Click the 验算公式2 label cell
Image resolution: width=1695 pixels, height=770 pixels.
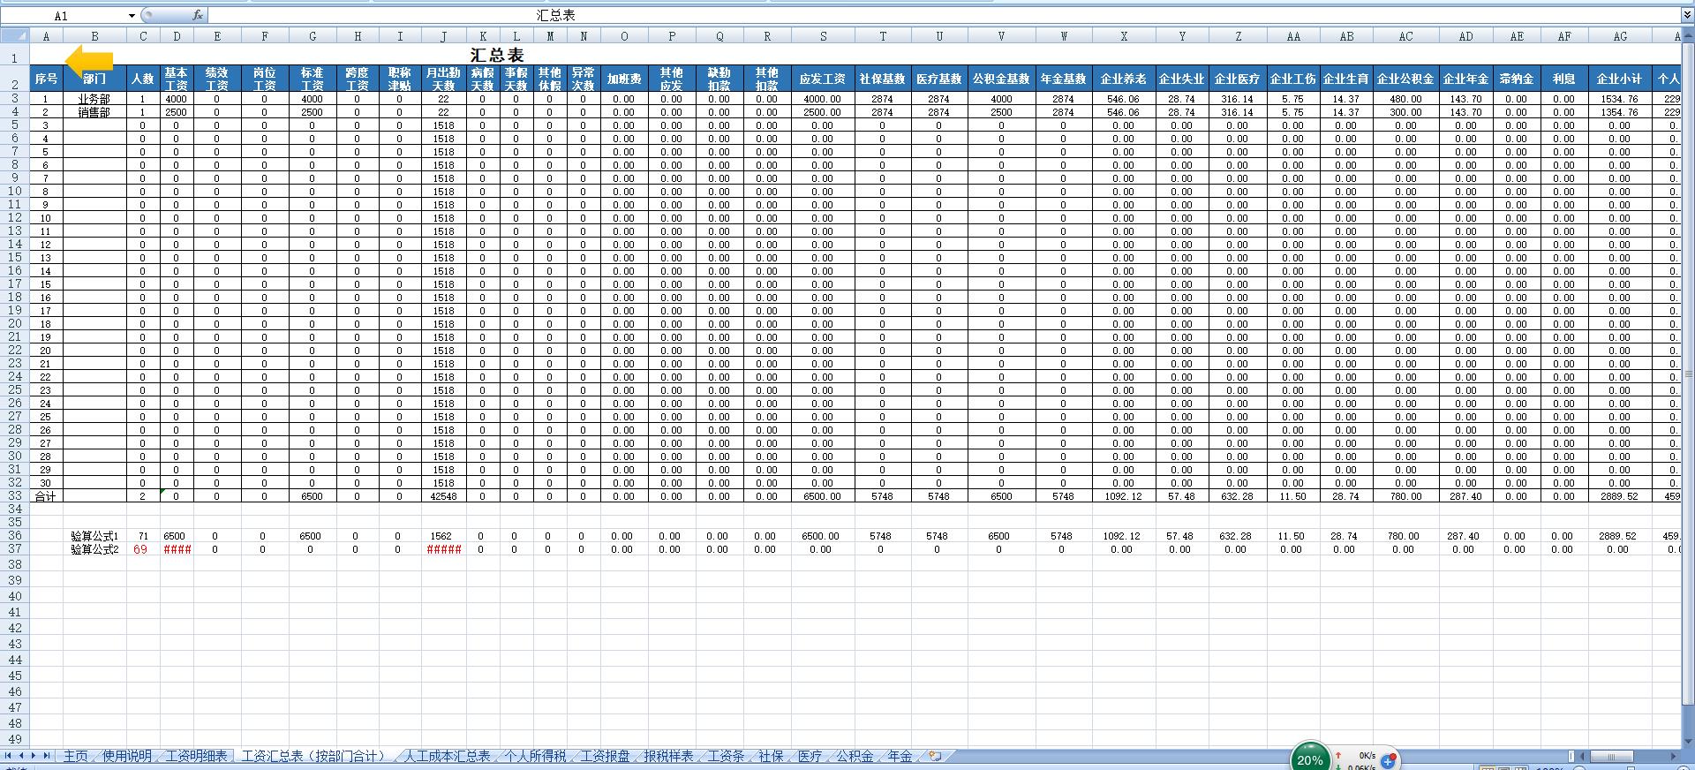pyautogui.click(x=94, y=549)
